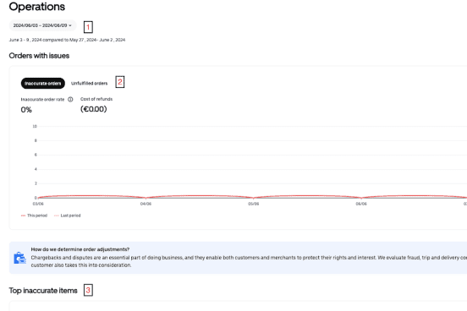Click the briefcase icon in info banner

coord(20,258)
